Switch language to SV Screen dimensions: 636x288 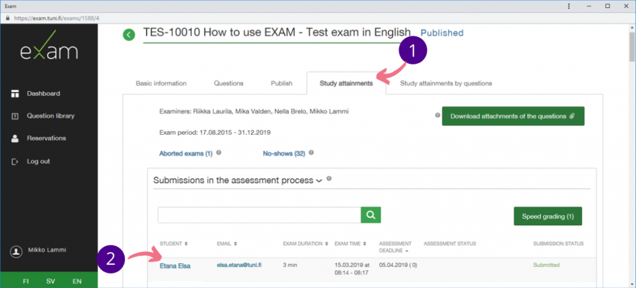(50, 281)
